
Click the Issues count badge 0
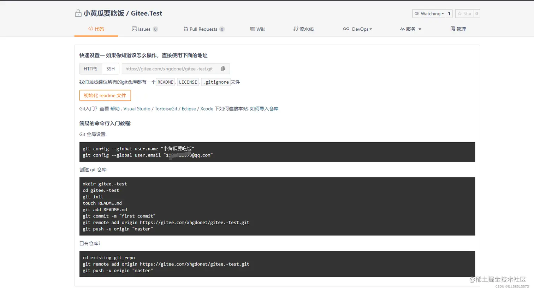click(155, 29)
